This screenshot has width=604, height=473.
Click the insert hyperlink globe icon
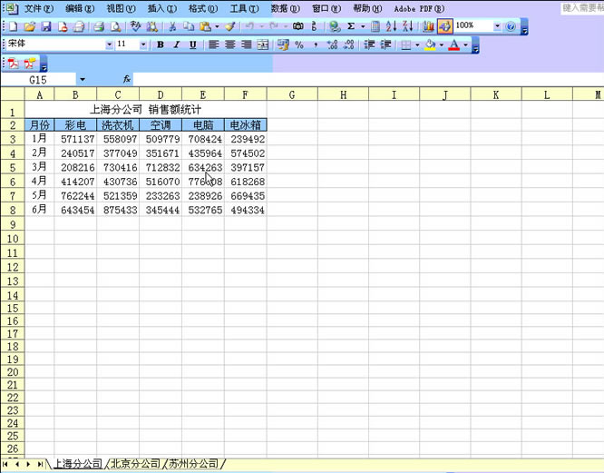tap(335, 26)
